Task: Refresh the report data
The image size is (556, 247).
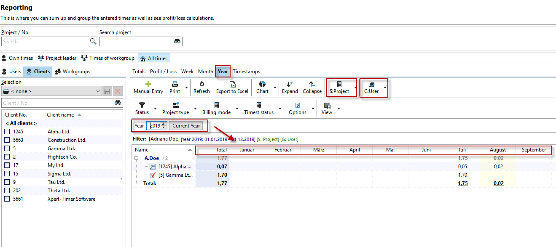Action: [x=201, y=88]
